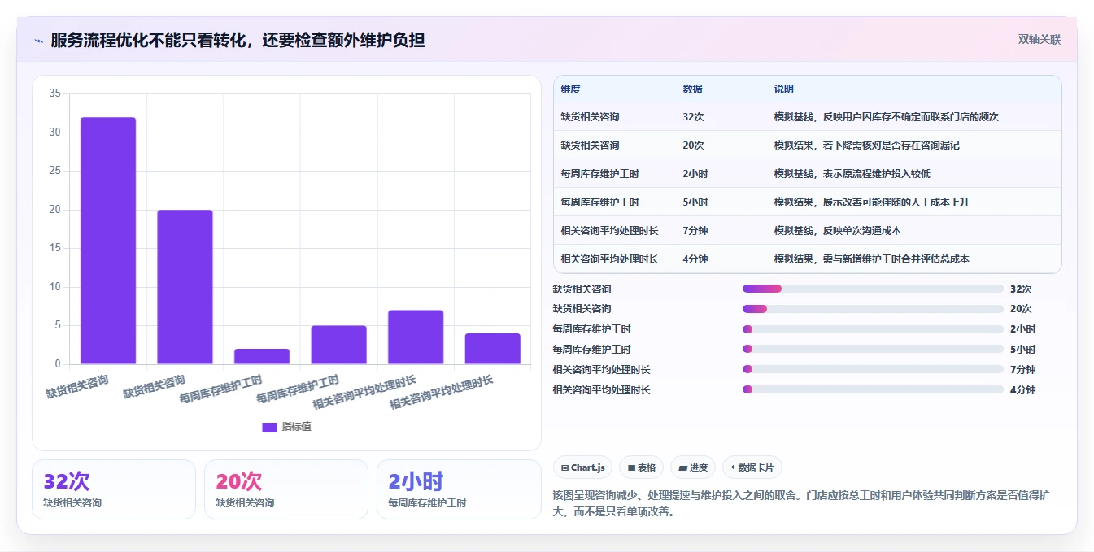Click the chart bar valued 20
The width and height of the screenshot is (1094, 552).
click(185, 287)
